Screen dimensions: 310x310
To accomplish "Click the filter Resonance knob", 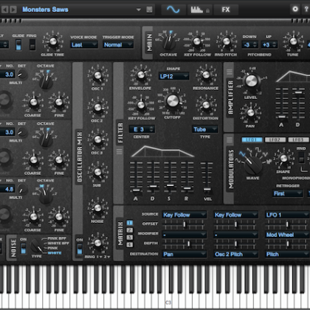I will tap(206, 75).
